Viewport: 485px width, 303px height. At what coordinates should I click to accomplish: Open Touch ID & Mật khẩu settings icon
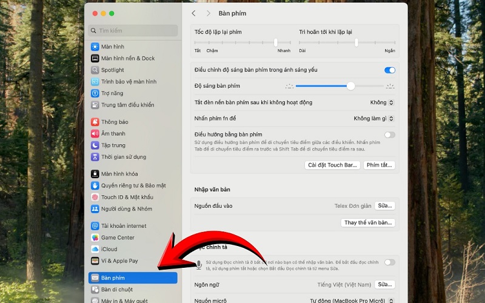pos(95,197)
